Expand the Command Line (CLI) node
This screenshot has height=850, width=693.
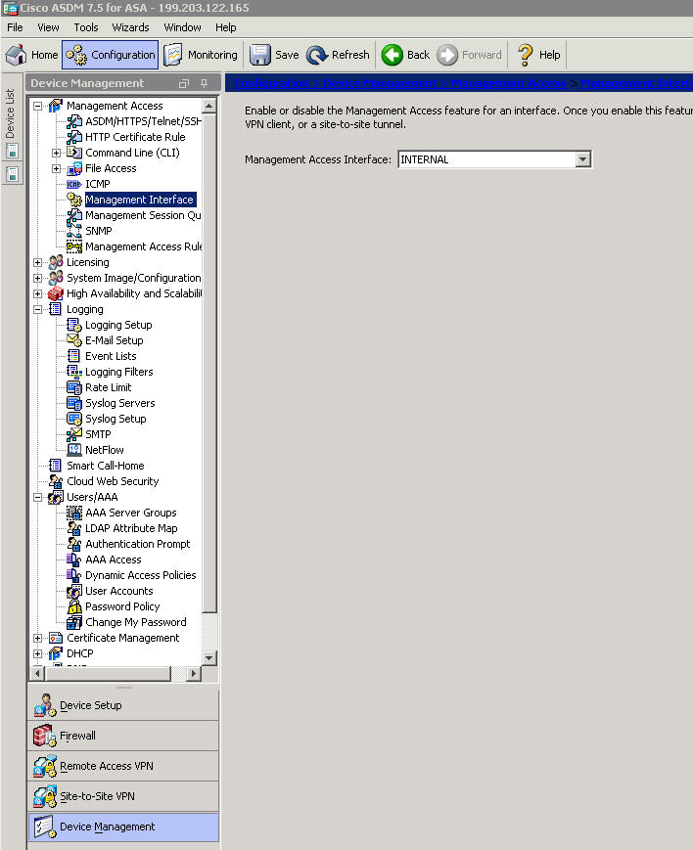56,154
